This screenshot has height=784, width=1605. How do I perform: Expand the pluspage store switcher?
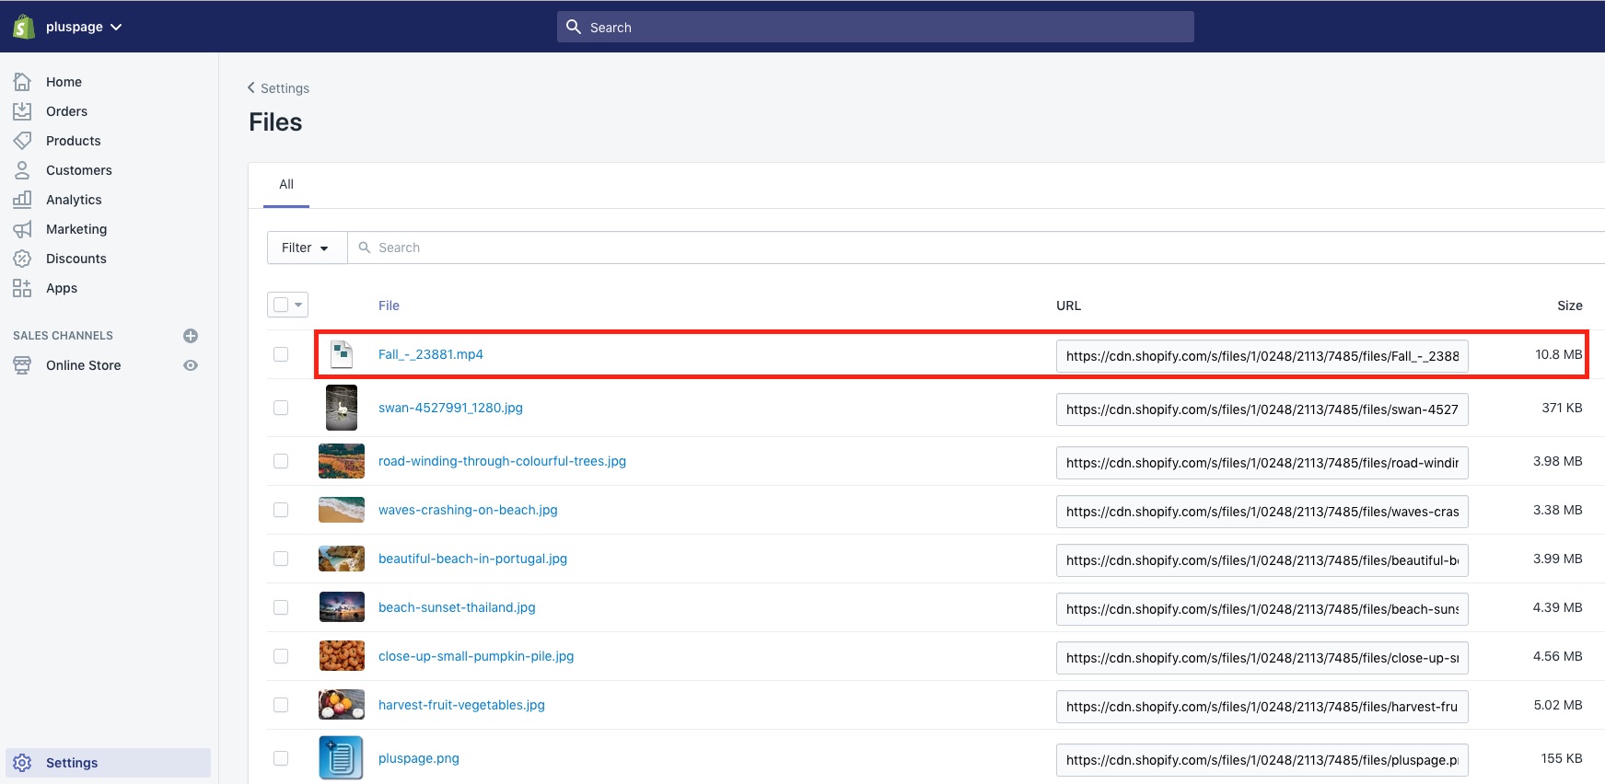(84, 27)
